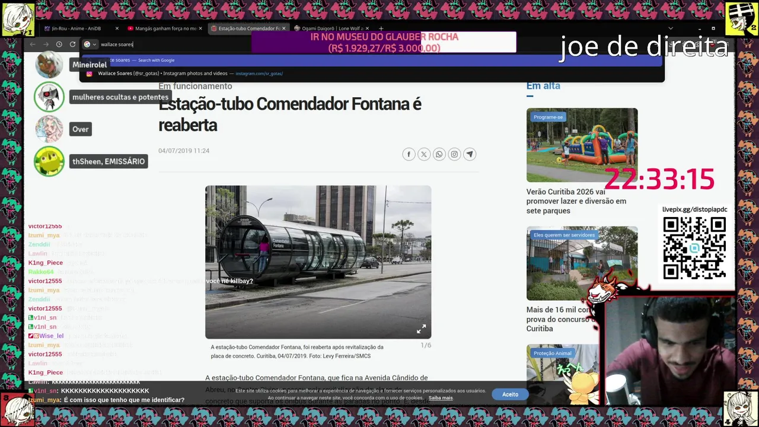Close the Jin-Rou AniDB tab
Viewport: 759px width, 427px height.
(x=117, y=28)
